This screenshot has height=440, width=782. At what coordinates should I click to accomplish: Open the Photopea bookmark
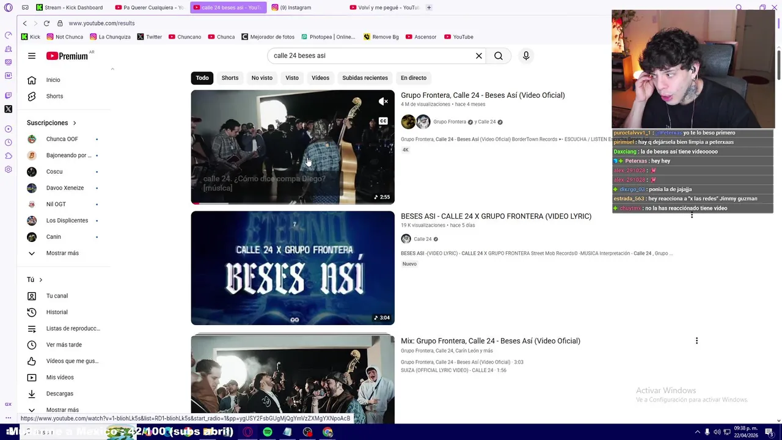(328, 37)
